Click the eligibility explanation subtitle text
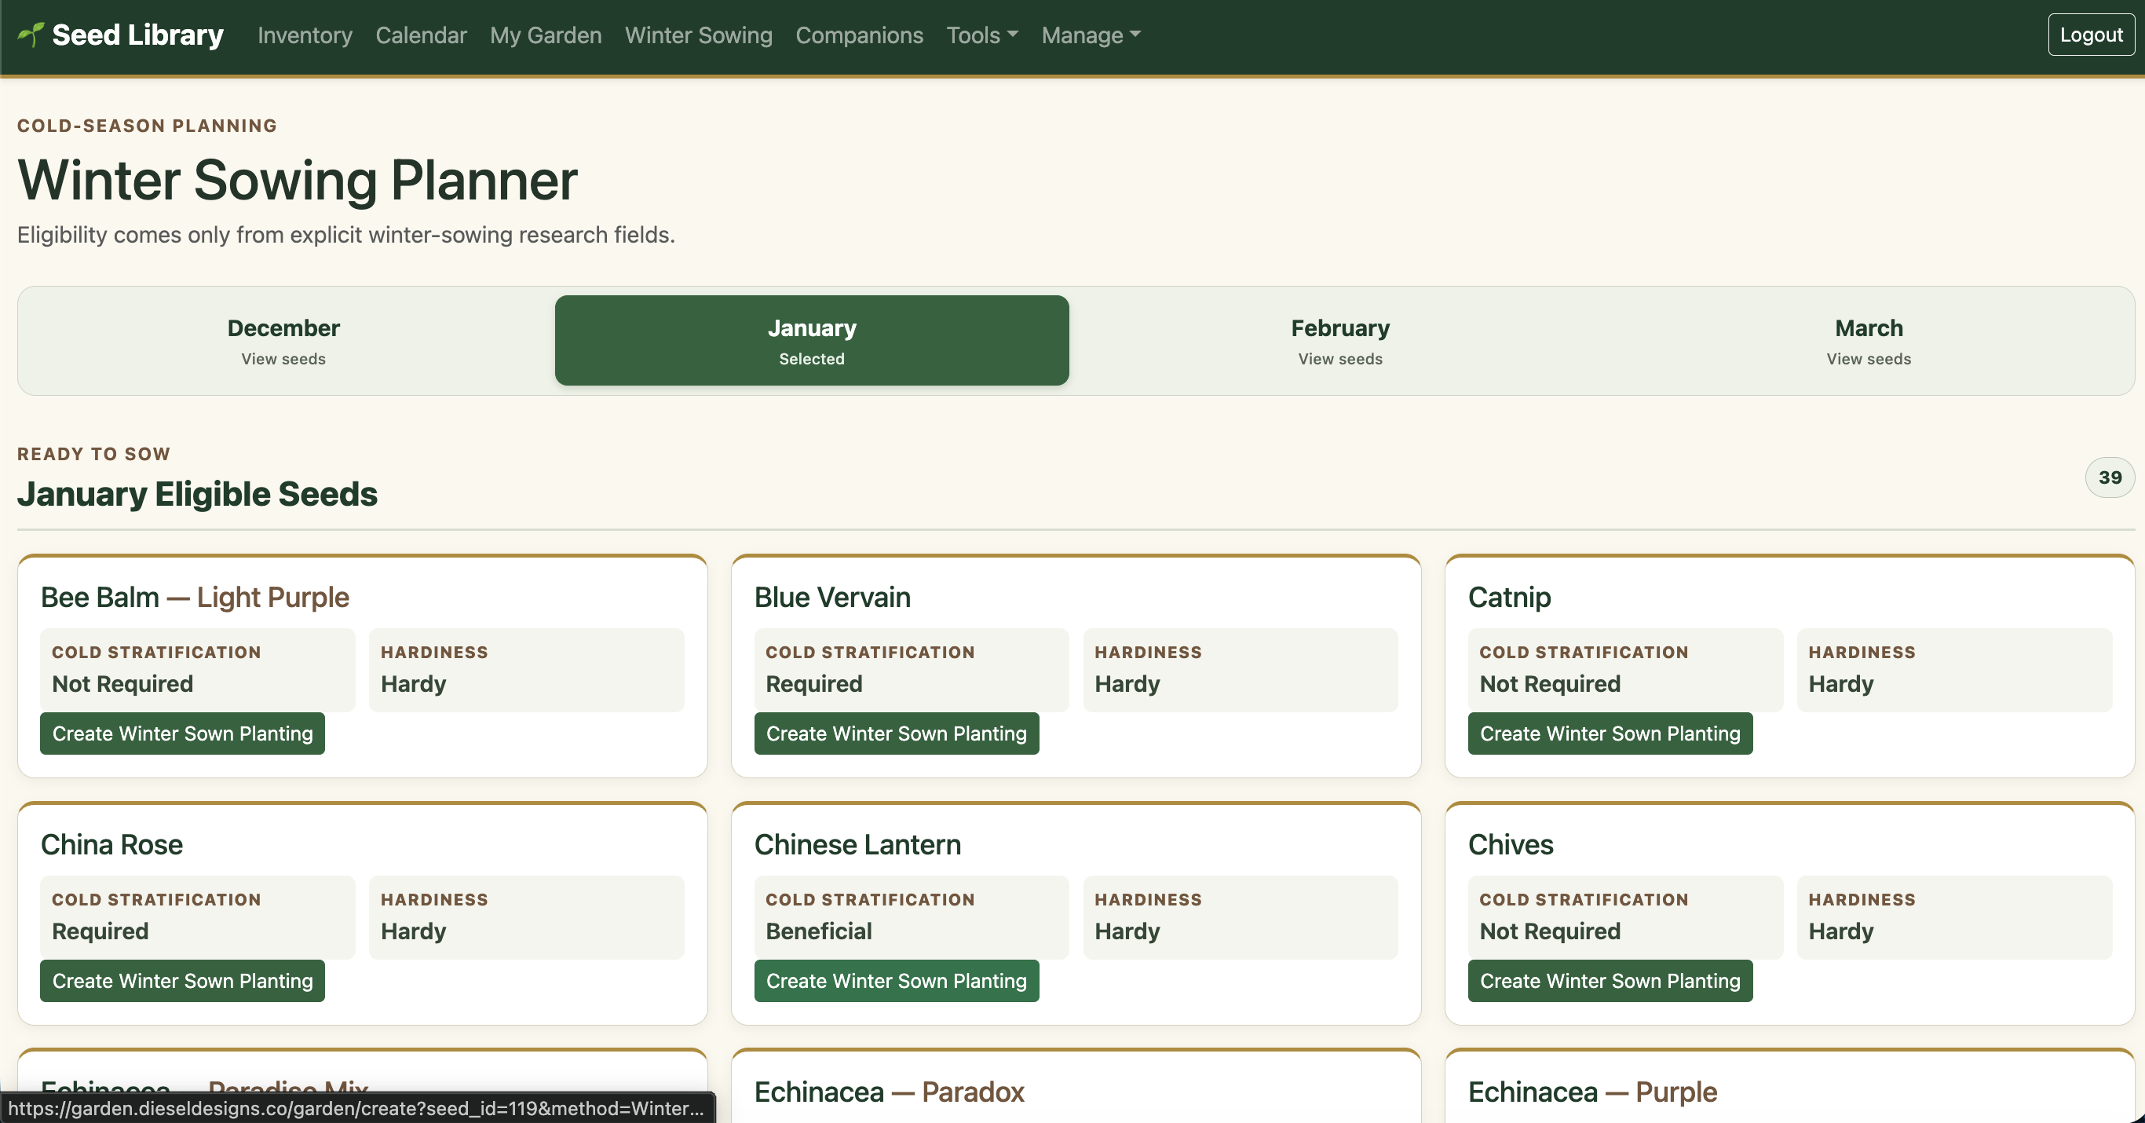 pyautogui.click(x=345, y=234)
